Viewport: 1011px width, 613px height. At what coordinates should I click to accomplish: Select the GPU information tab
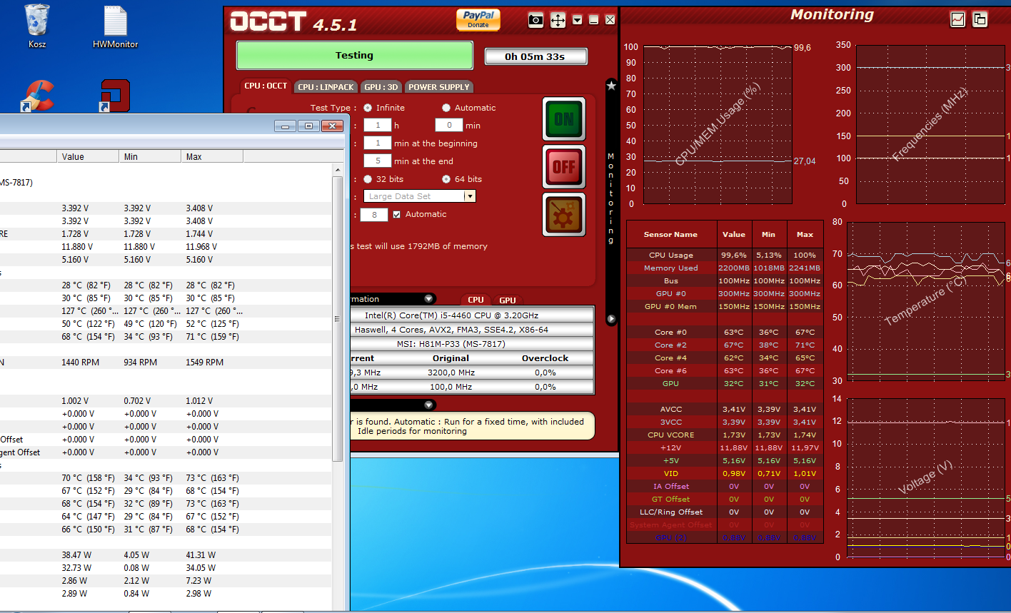click(508, 300)
